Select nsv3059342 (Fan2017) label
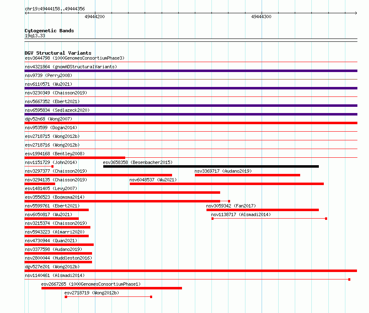This screenshot has height=313, width=369. [x=231, y=206]
